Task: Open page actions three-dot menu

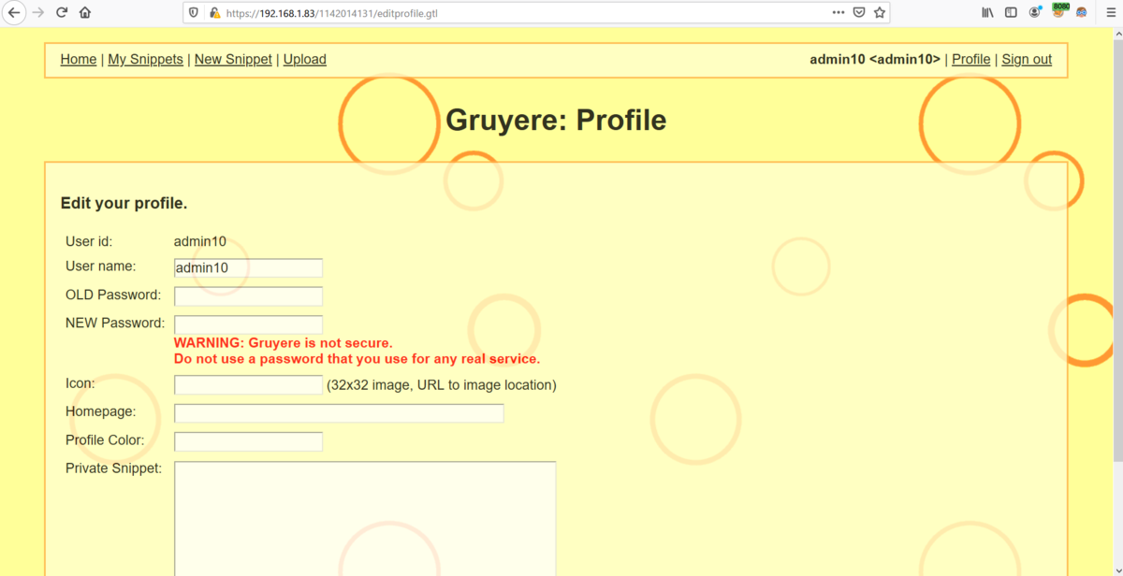Action: click(839, 13)
